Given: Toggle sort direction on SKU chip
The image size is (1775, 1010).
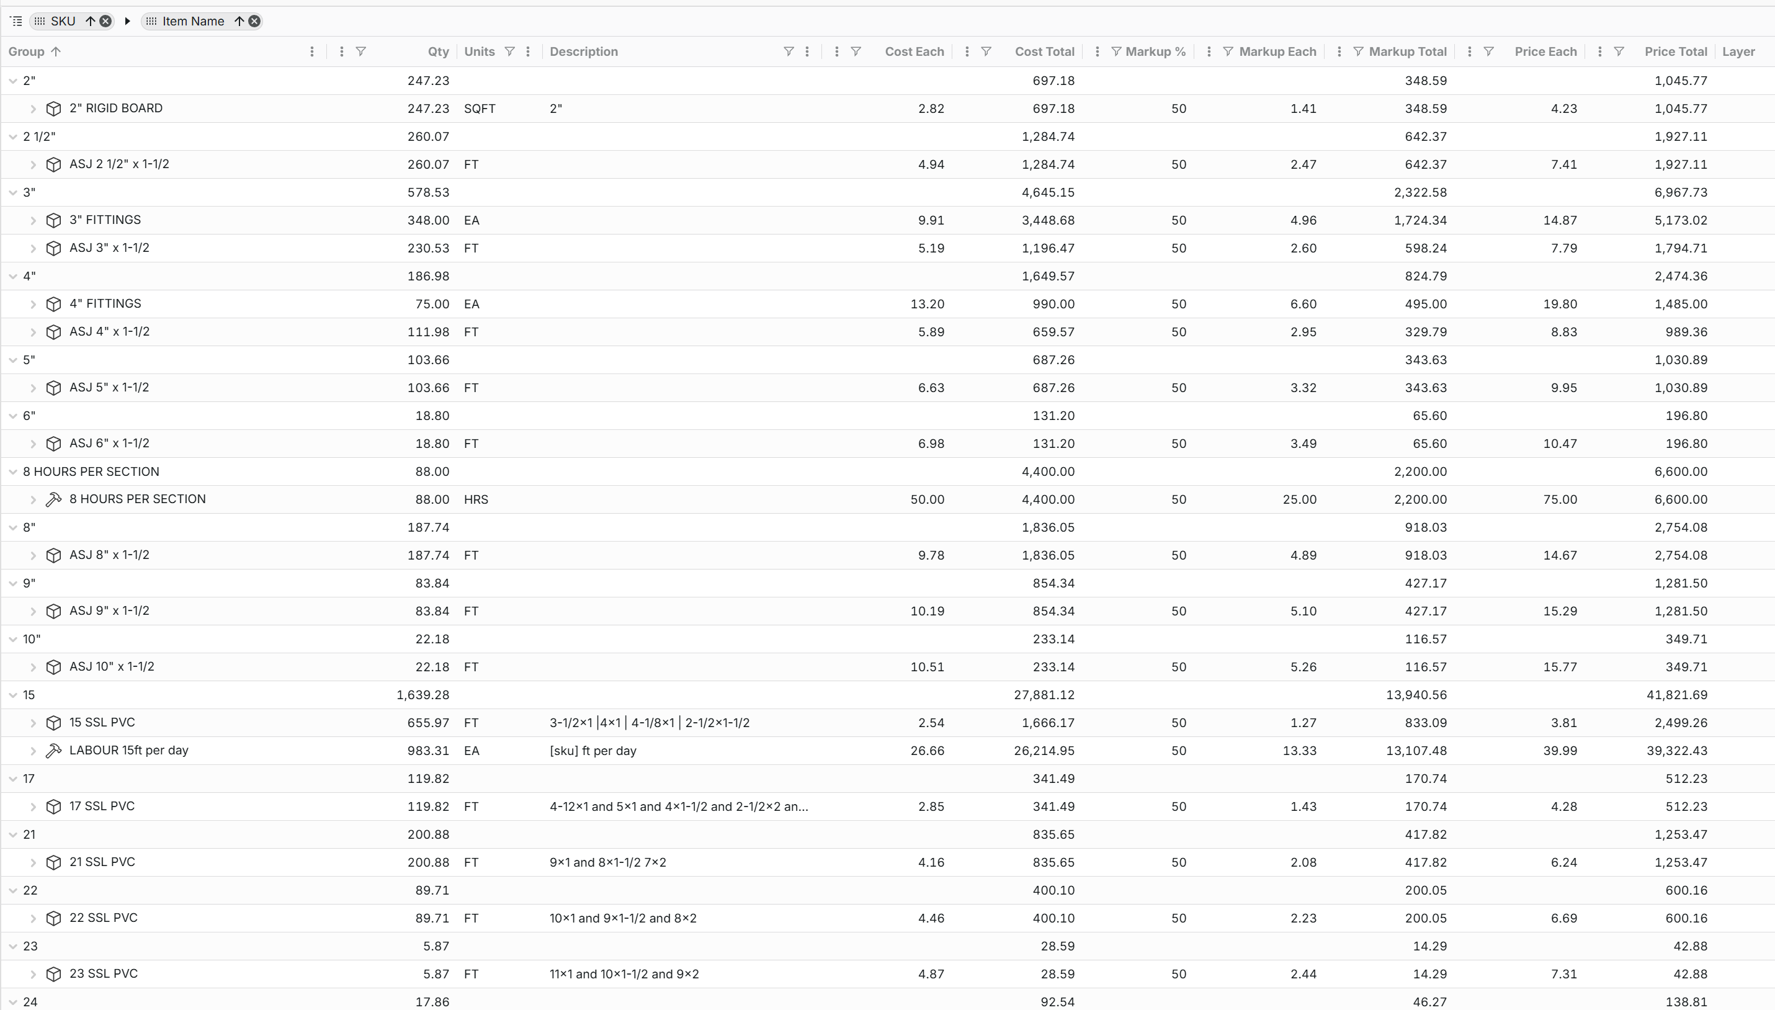Looking at the screenshot, I should click(90, 21).
